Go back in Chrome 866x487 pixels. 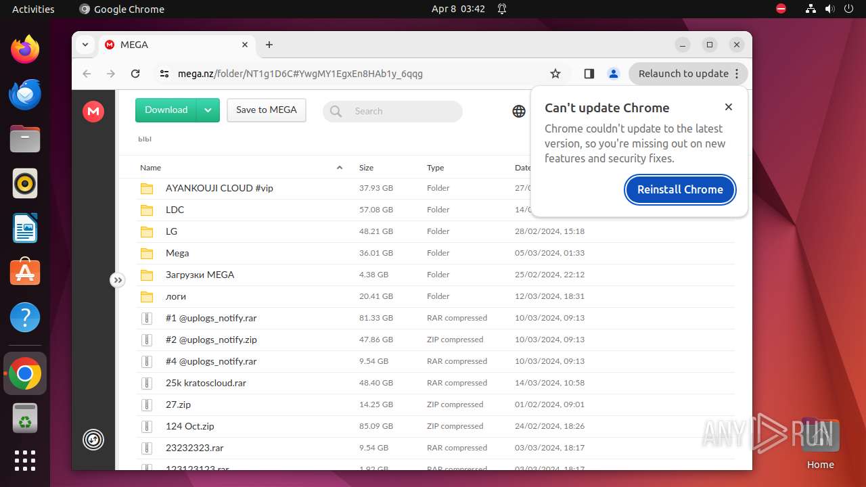point(87,74)
